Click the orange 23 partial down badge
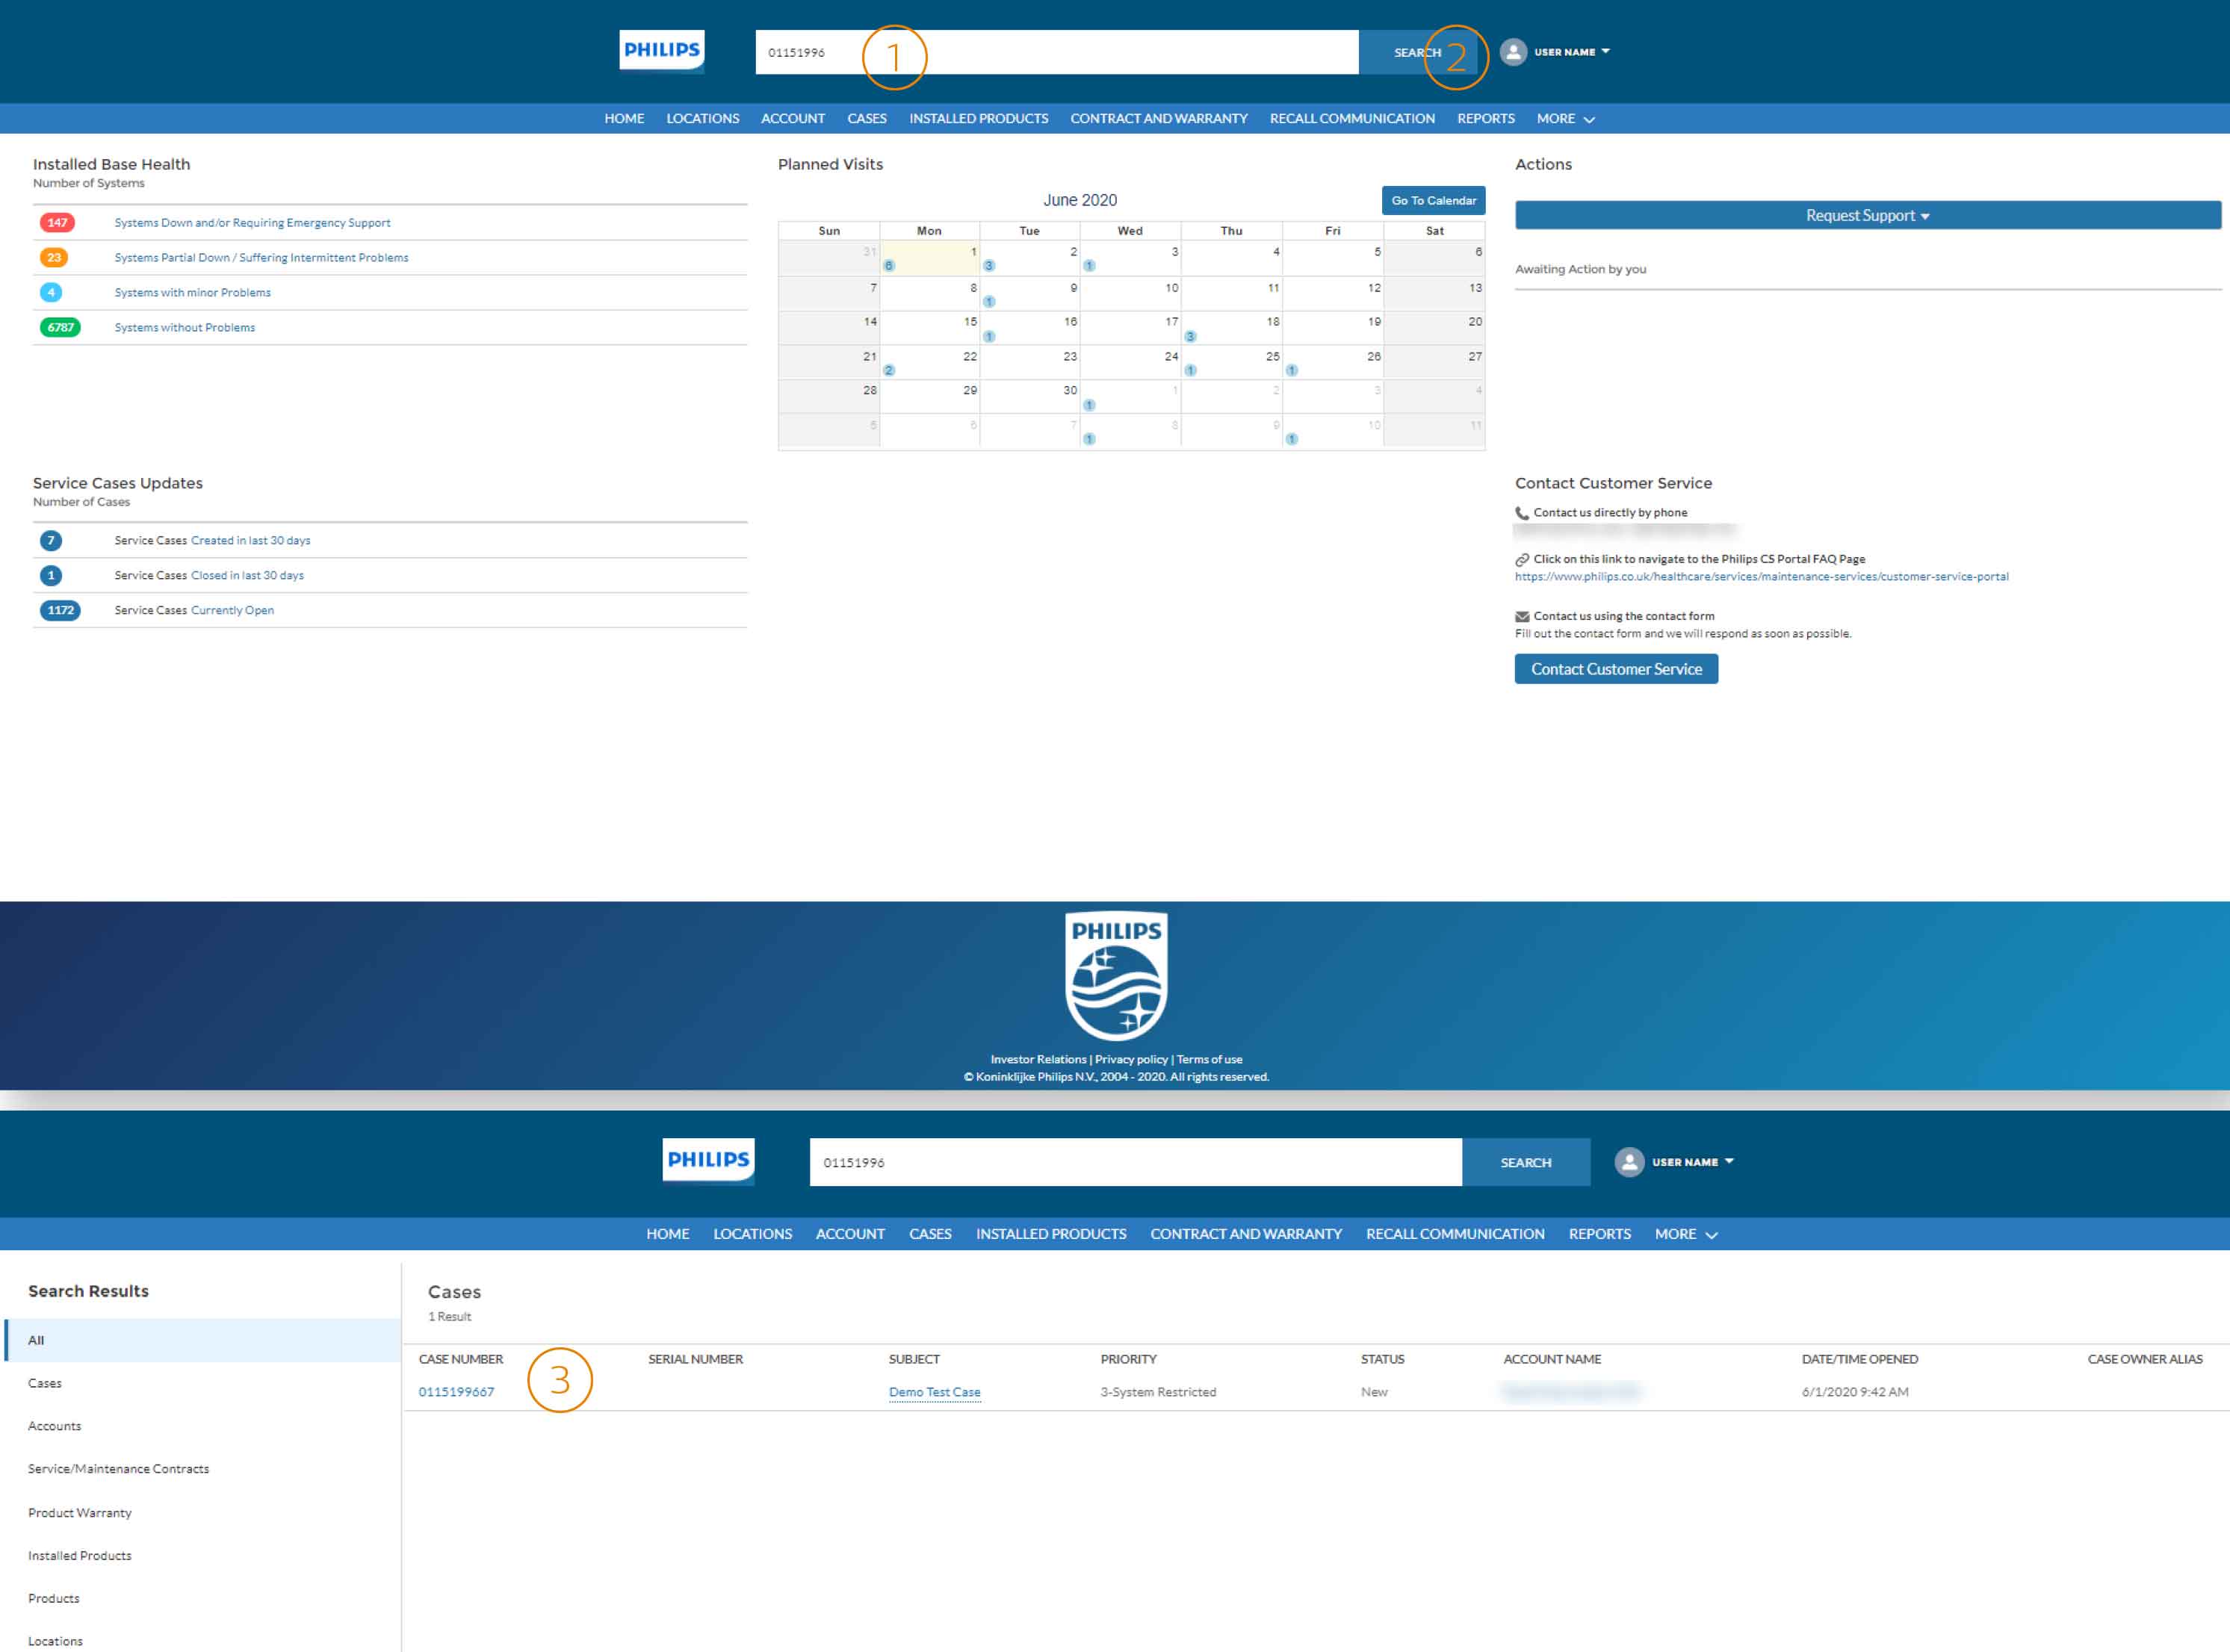This screenshot has height=1652, width=2230. click(x=54, y=258)
